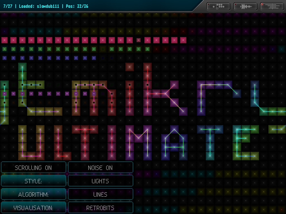Click the Loaded: slowdub111 status text
This screenshot has height=214, width=286.
[39, 6]
